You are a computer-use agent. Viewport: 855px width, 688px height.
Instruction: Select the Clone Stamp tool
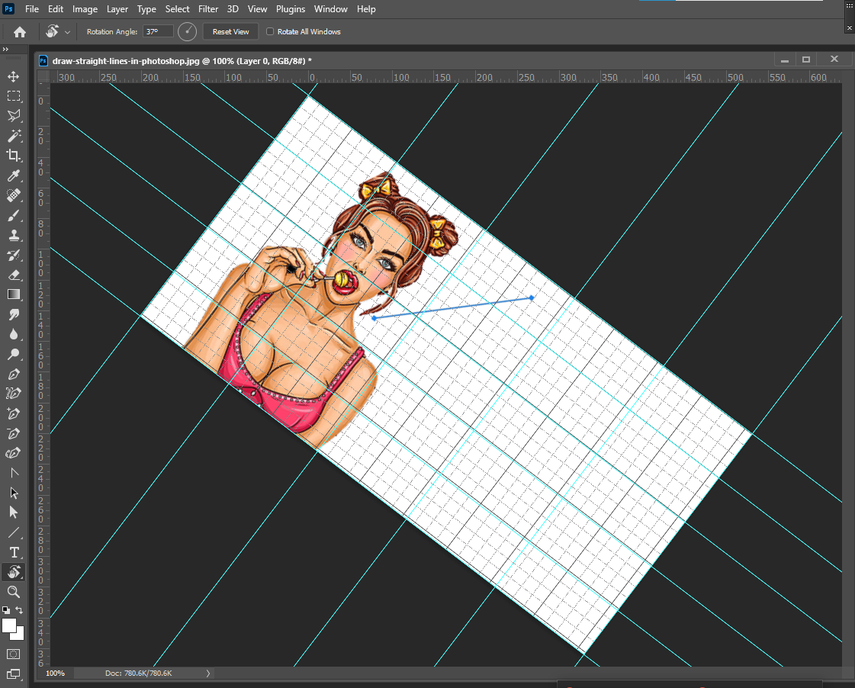coord(14,235)
